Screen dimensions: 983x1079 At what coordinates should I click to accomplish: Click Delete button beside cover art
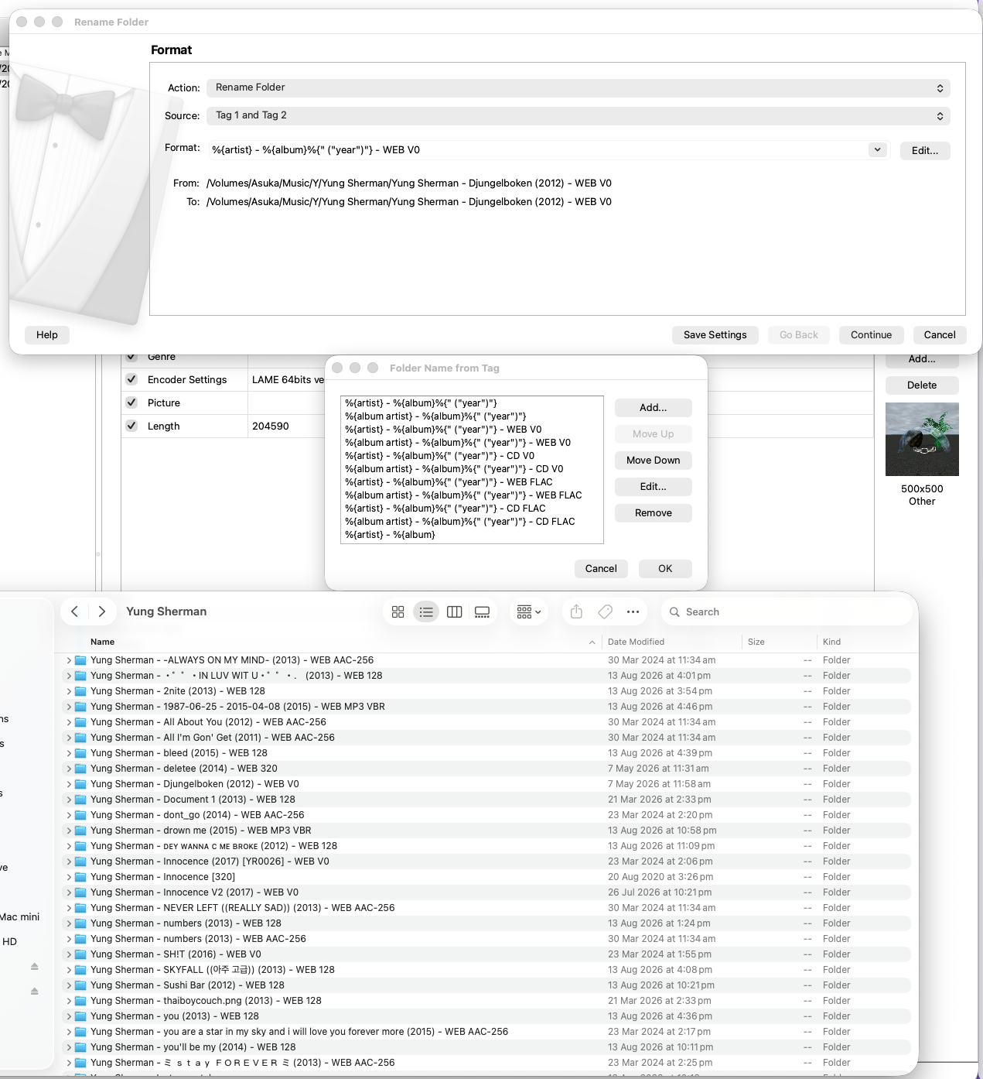(x=922, y=385)
